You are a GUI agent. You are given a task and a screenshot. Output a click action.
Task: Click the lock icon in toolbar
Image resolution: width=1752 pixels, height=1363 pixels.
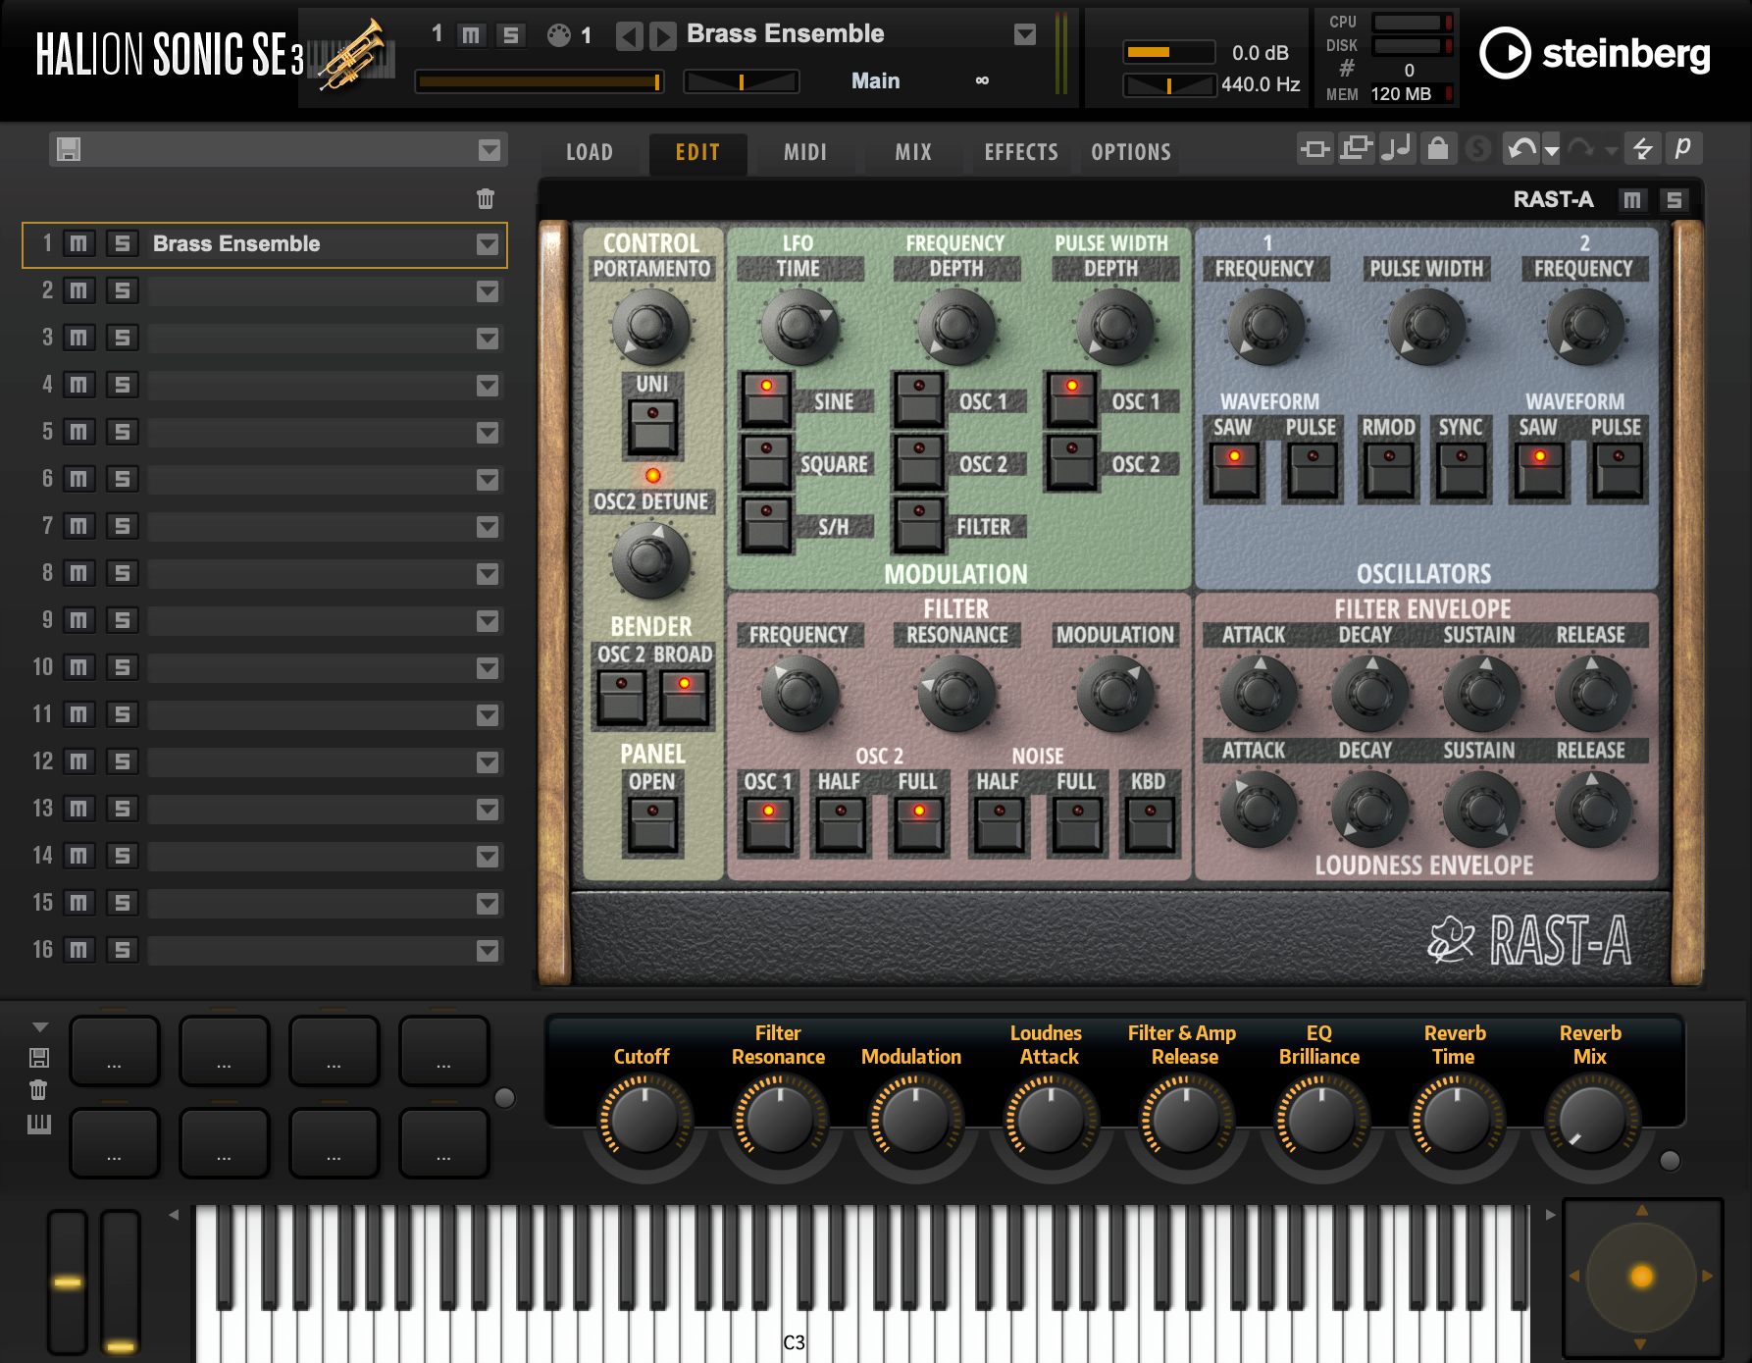[x=1437, y=149]
